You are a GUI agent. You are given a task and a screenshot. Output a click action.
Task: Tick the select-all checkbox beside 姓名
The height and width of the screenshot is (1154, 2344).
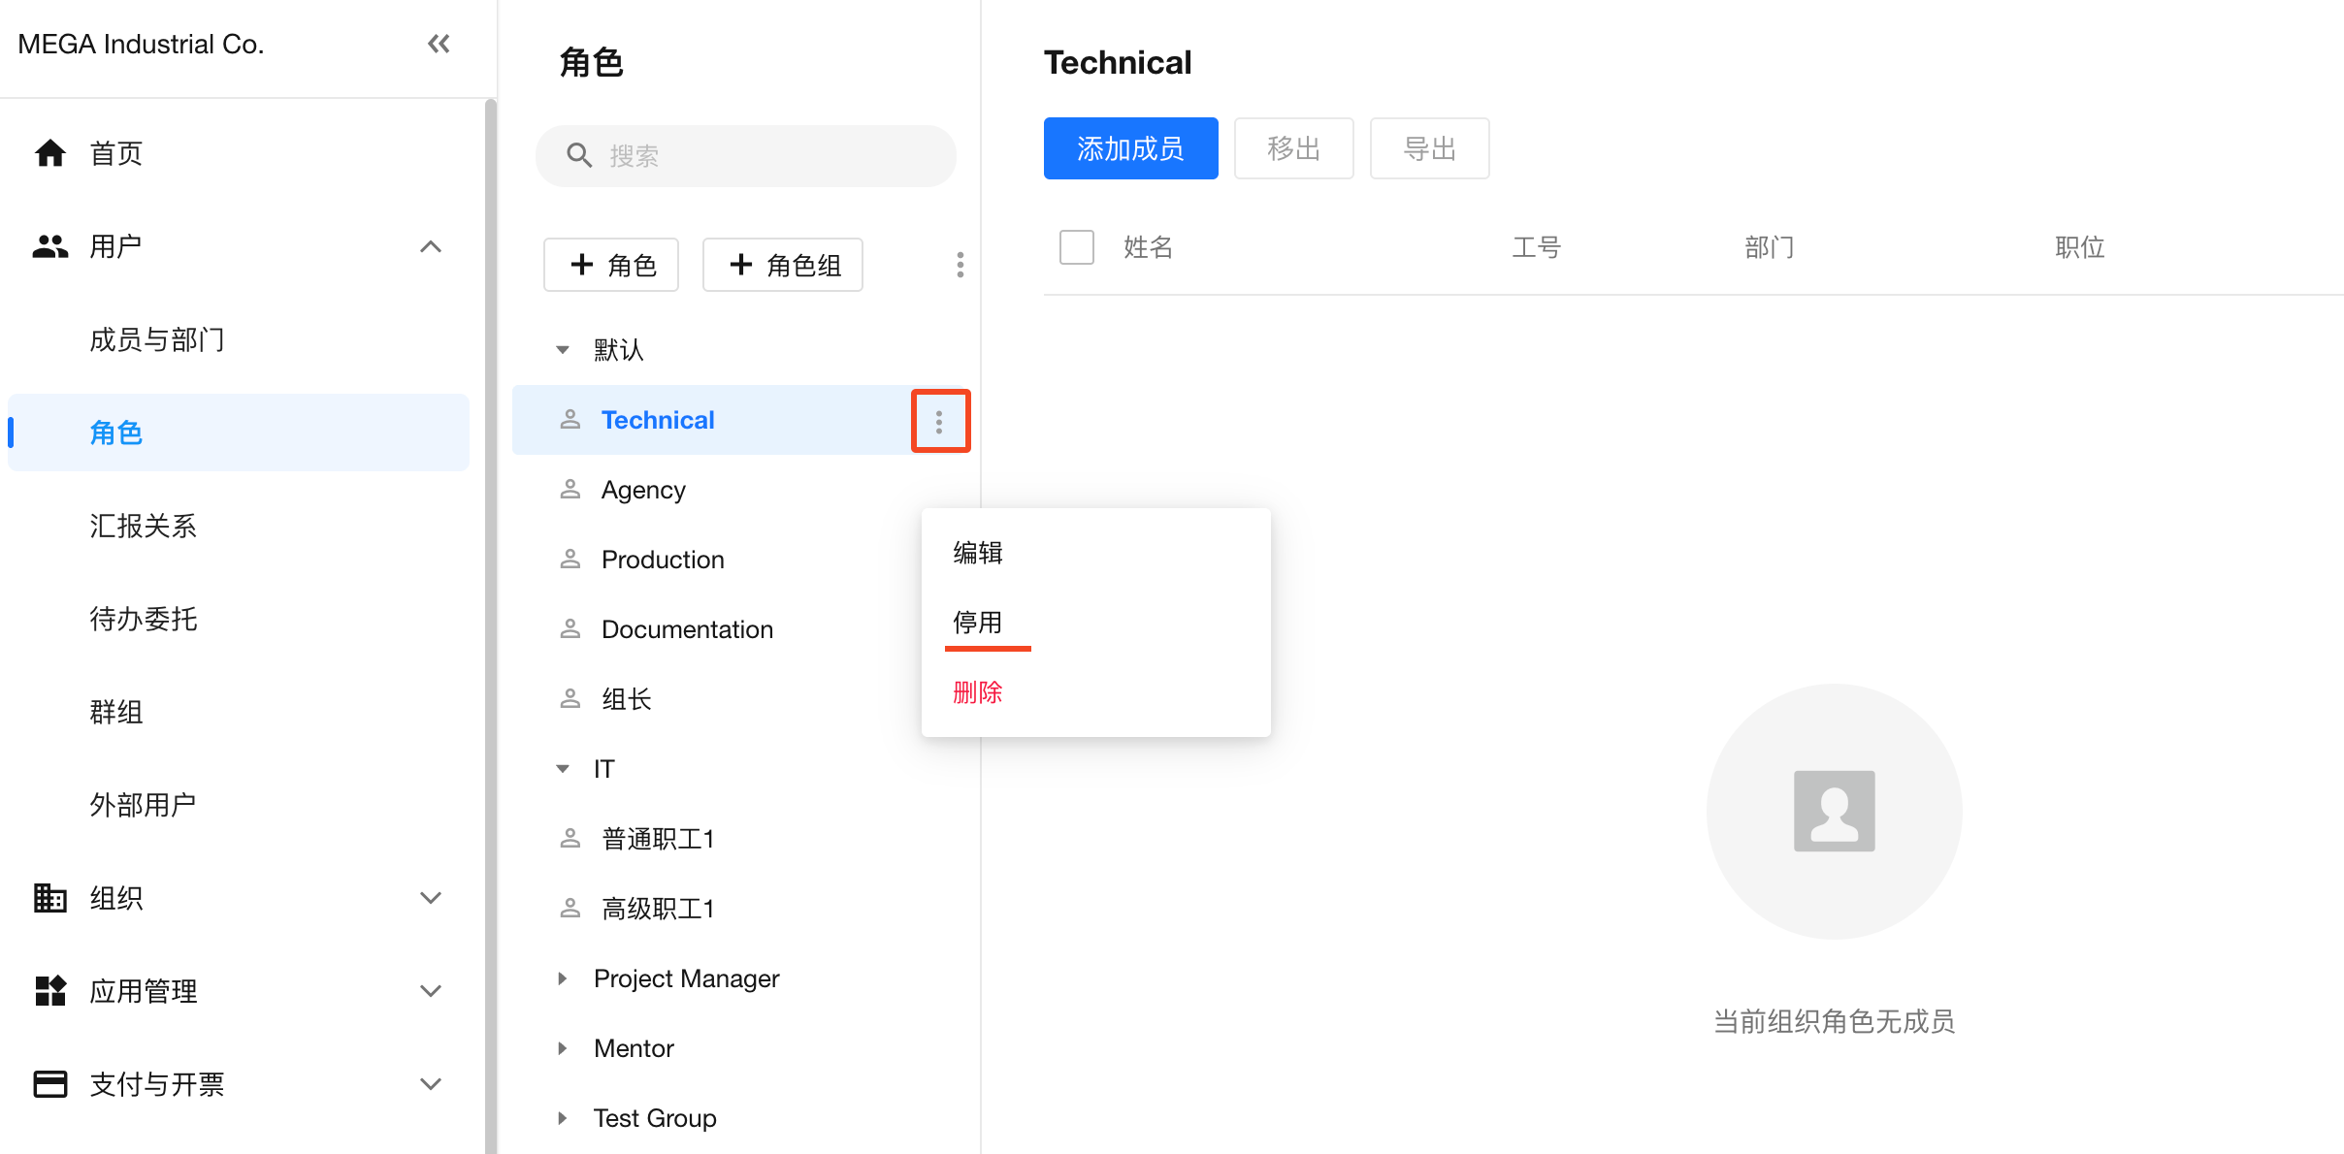coord(1076,247)
